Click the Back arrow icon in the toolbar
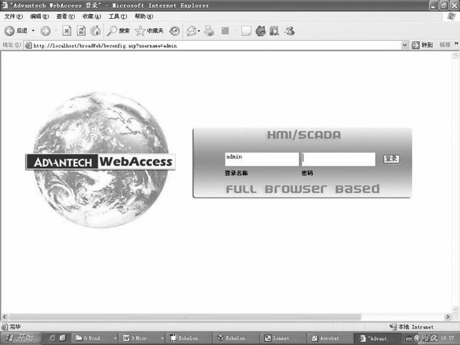 (10, 30)
